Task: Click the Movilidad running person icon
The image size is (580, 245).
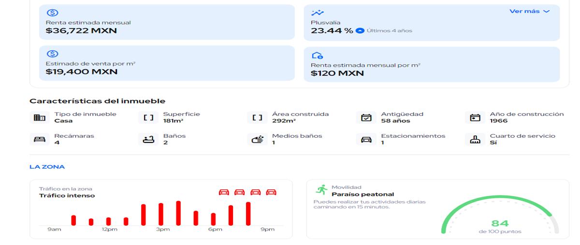Action: 321,189
